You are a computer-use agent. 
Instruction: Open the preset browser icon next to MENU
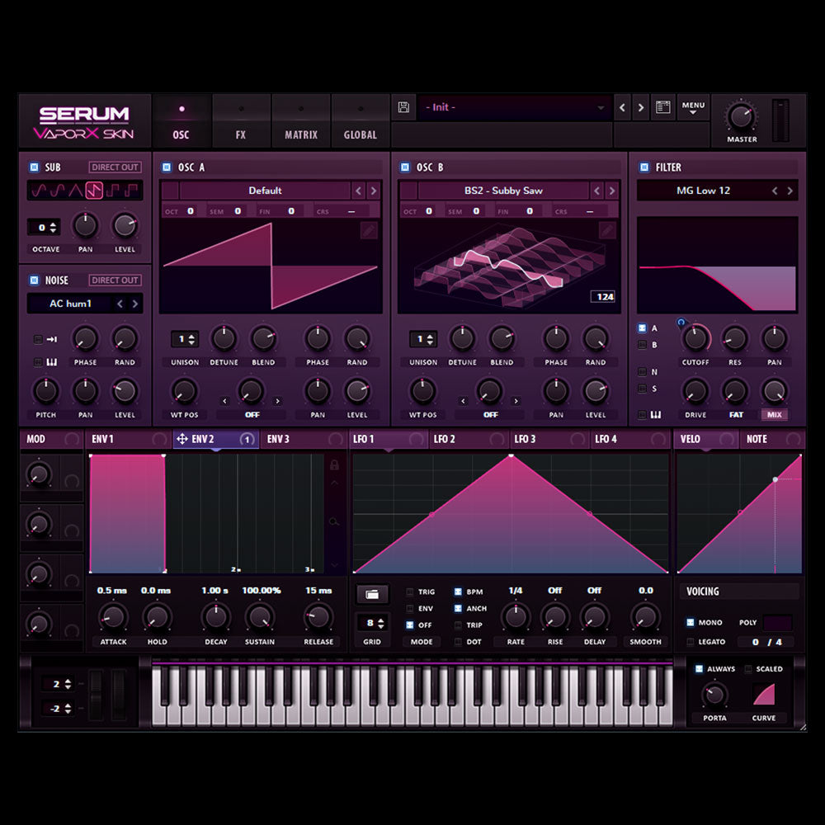(x=662, y=106)
